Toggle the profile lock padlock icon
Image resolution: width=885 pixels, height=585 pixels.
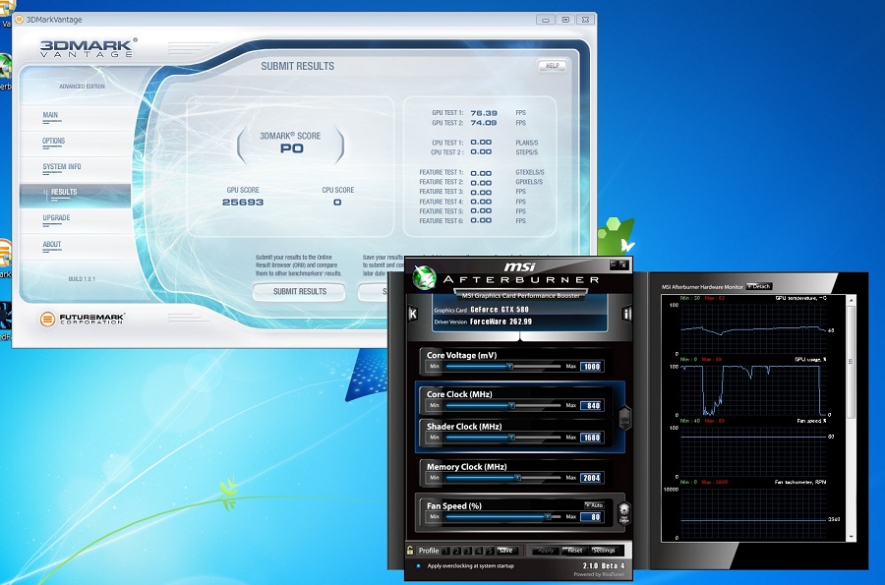point(410,550)
